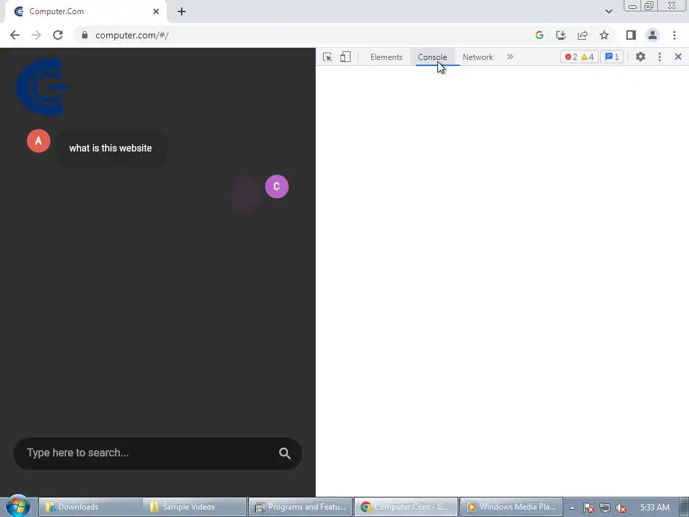Open the Sample Videos taskbar window

pyautogui.click(x=194, y=507)
